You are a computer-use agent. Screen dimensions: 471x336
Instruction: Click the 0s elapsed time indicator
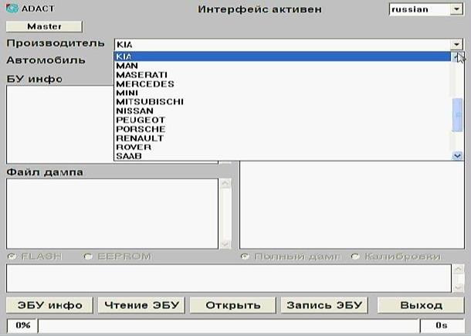click(x=442, y=326)
